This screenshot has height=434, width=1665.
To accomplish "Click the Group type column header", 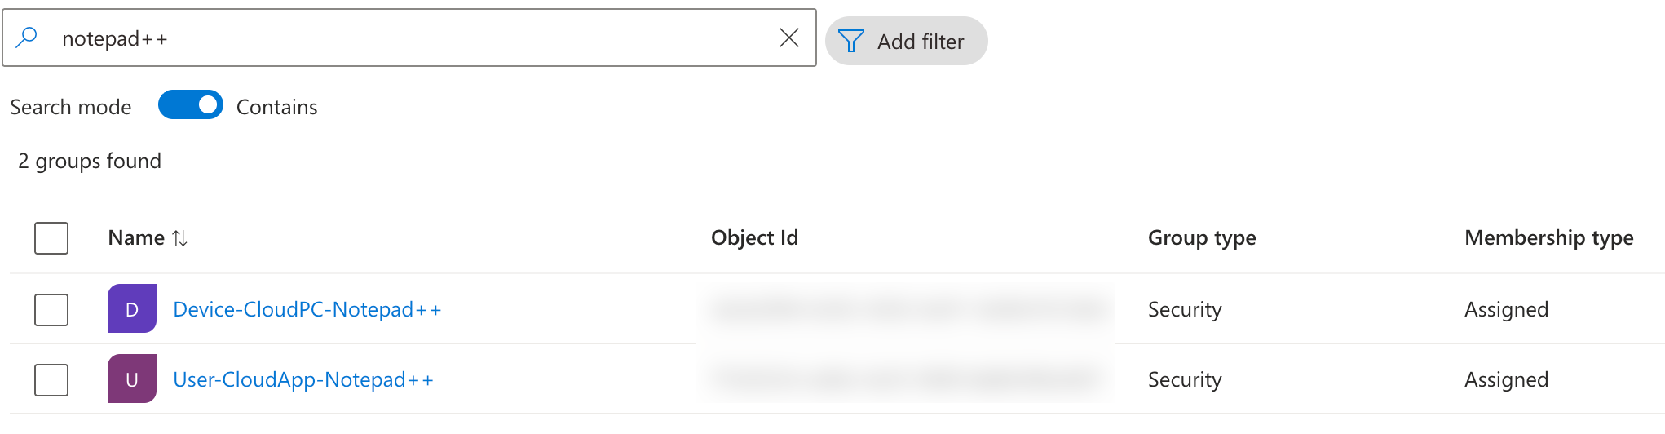I will pyautogui.click(x=1201, y=238).
